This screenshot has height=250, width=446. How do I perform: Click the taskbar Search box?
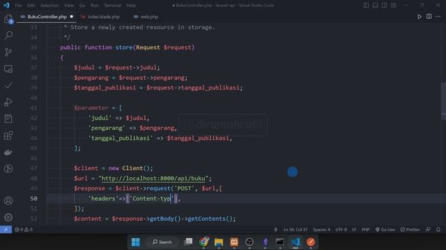pyautogui.click(x=162, y=242)
